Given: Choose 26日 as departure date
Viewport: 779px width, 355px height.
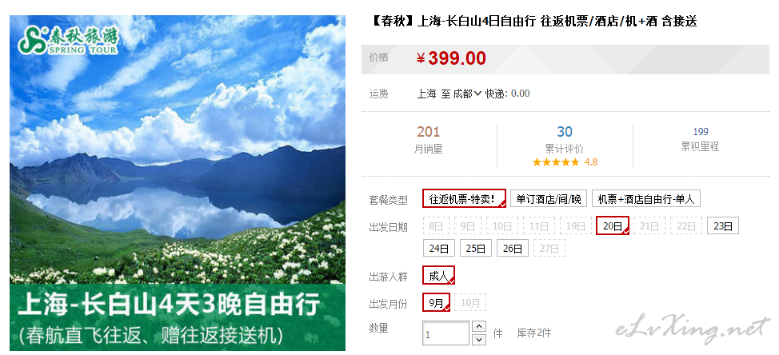Looking at the screenshot, I should pos(512,248).
